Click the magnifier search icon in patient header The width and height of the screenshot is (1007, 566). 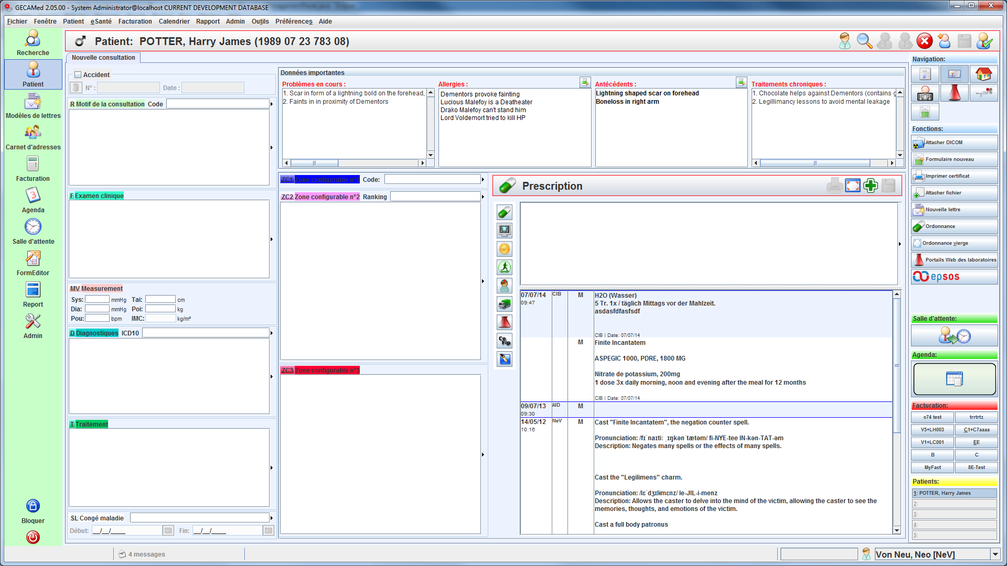pyautogui.click(x=864, y=41)
